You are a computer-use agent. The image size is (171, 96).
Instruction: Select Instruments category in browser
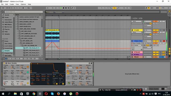tap(8, 20)
